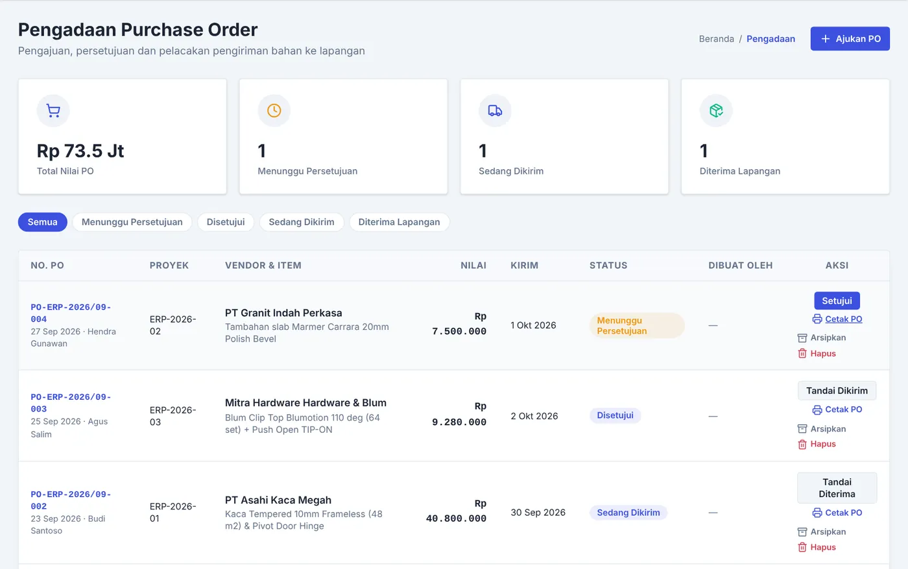The height and width of the screenshot is (569, 908).
Task: Click Arsipkan for PT Granit Indah Perkasa order
Action: [822, 338]
